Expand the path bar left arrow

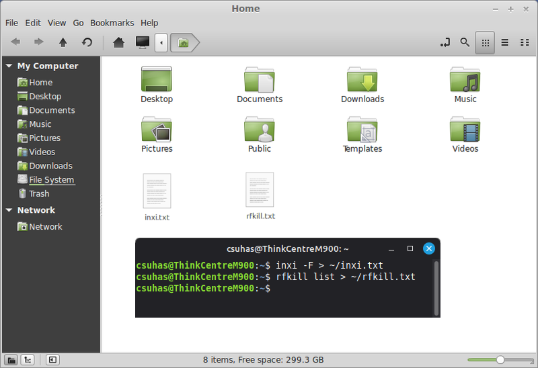coord(161,42)
